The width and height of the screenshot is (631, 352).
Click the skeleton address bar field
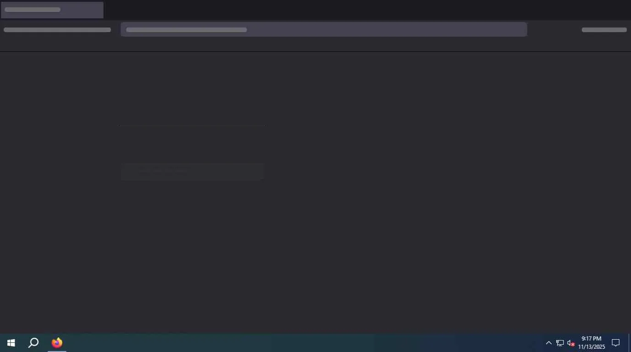[x=324, y=29]
